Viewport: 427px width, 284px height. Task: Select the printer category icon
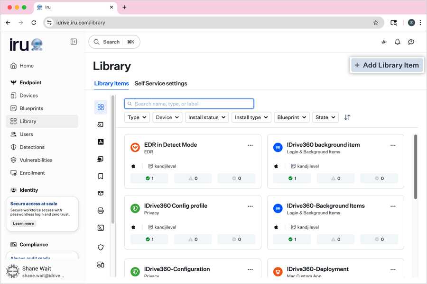tap(101, 211)
